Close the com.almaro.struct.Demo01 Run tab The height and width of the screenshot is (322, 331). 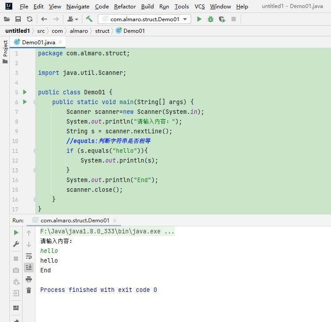click(115, 221)
